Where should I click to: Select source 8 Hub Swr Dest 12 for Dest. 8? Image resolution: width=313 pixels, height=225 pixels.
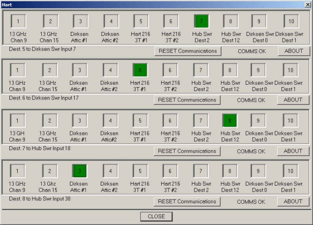coord(230,171)
